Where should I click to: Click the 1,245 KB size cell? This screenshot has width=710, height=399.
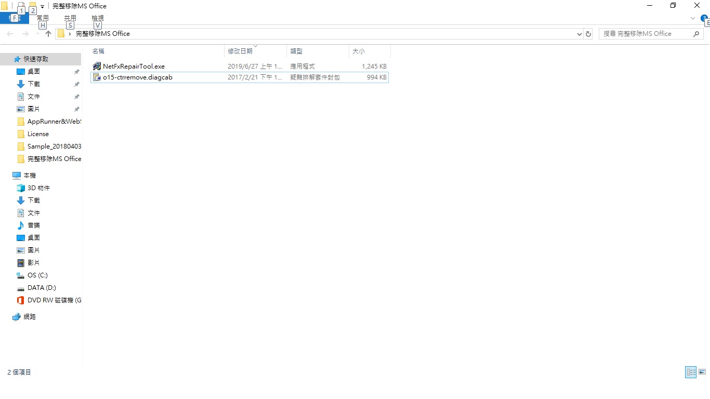(374, 66)
